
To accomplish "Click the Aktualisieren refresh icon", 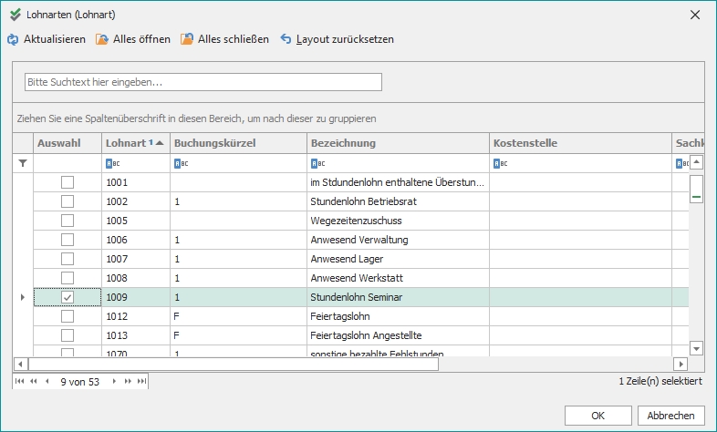I will pos(13,39).
